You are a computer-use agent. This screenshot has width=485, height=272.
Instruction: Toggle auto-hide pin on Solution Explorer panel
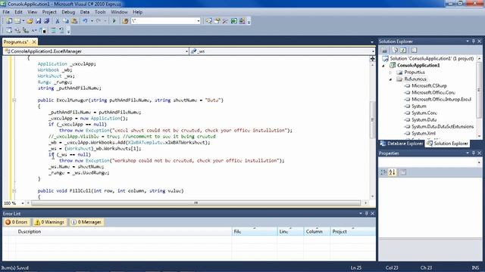point(473,42)
